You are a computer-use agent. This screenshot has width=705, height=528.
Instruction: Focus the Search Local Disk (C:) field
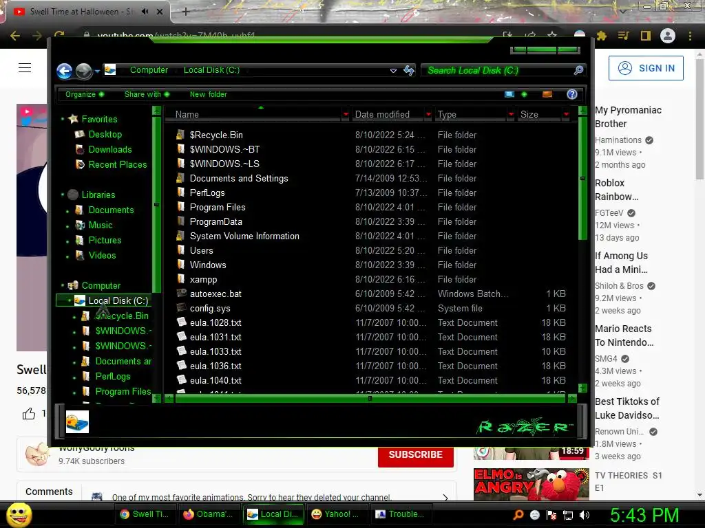pyautogui.click(x=497, y=71)
